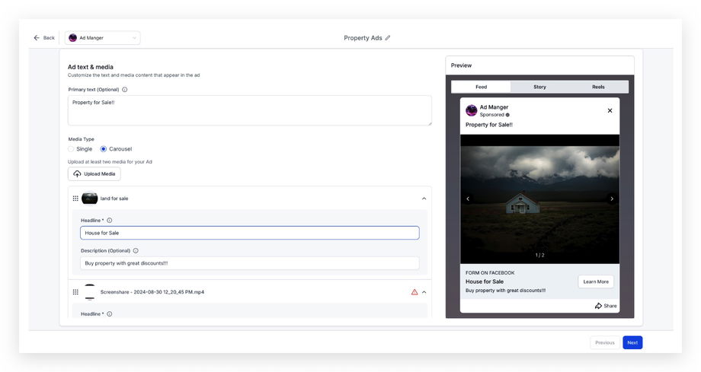The image size is (701, 372).
Task: Click the Next button
Action: 632,342
